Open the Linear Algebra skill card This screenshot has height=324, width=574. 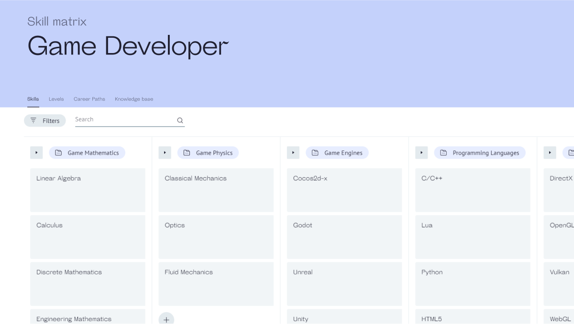coord(88,190)
